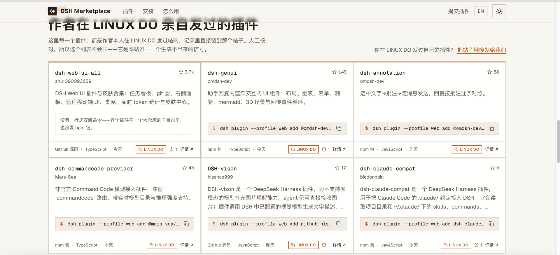Open the 怎么用 nav menu item
This screenshot has width=560, height=255.
[x=171, y=11]
